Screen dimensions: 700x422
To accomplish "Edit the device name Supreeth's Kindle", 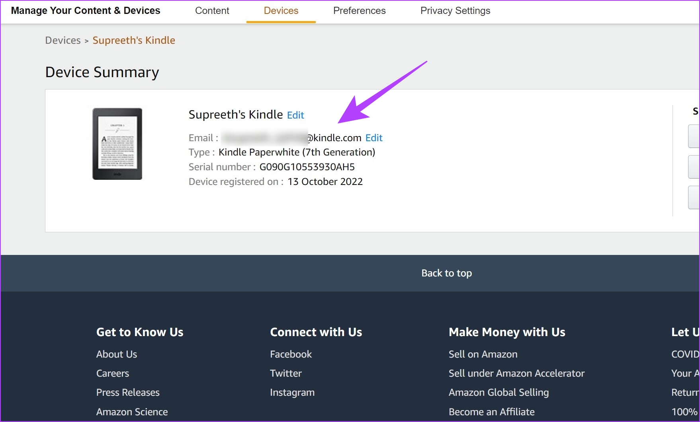I will pos(295,115).
